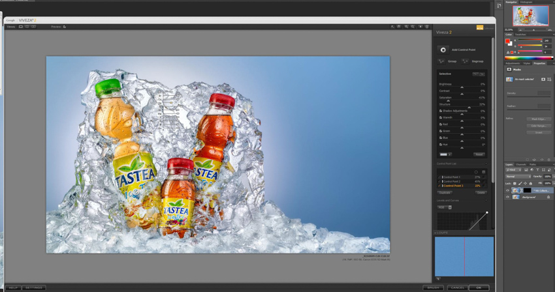The height and width of the screenshot is (292, 555).
Task: Adjust the Structure slider handle
Action: (x=469, y=108)
